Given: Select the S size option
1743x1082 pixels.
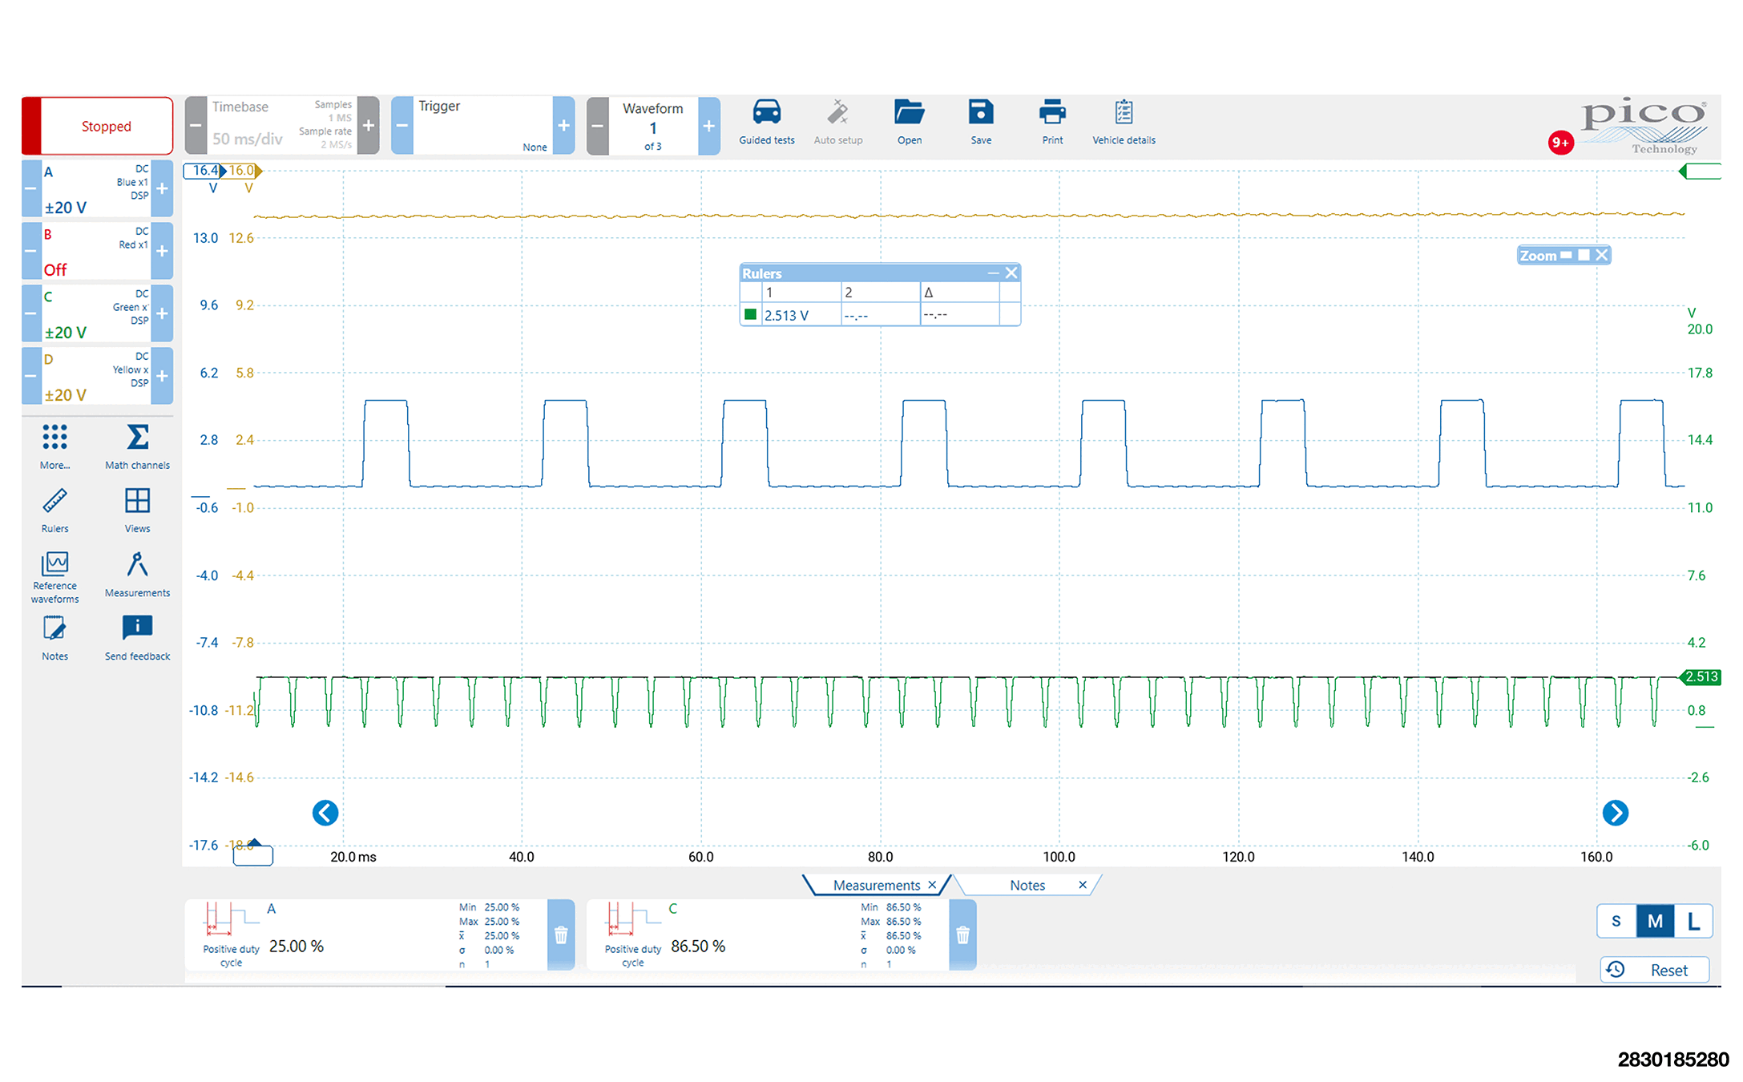Looking at the screenshot, I should pyautogui.click(x=1616, y=922).
